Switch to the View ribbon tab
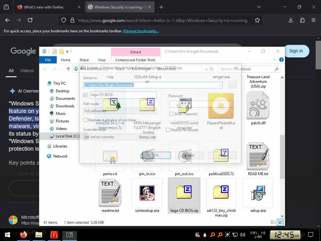321x241 pixels. 102,60
